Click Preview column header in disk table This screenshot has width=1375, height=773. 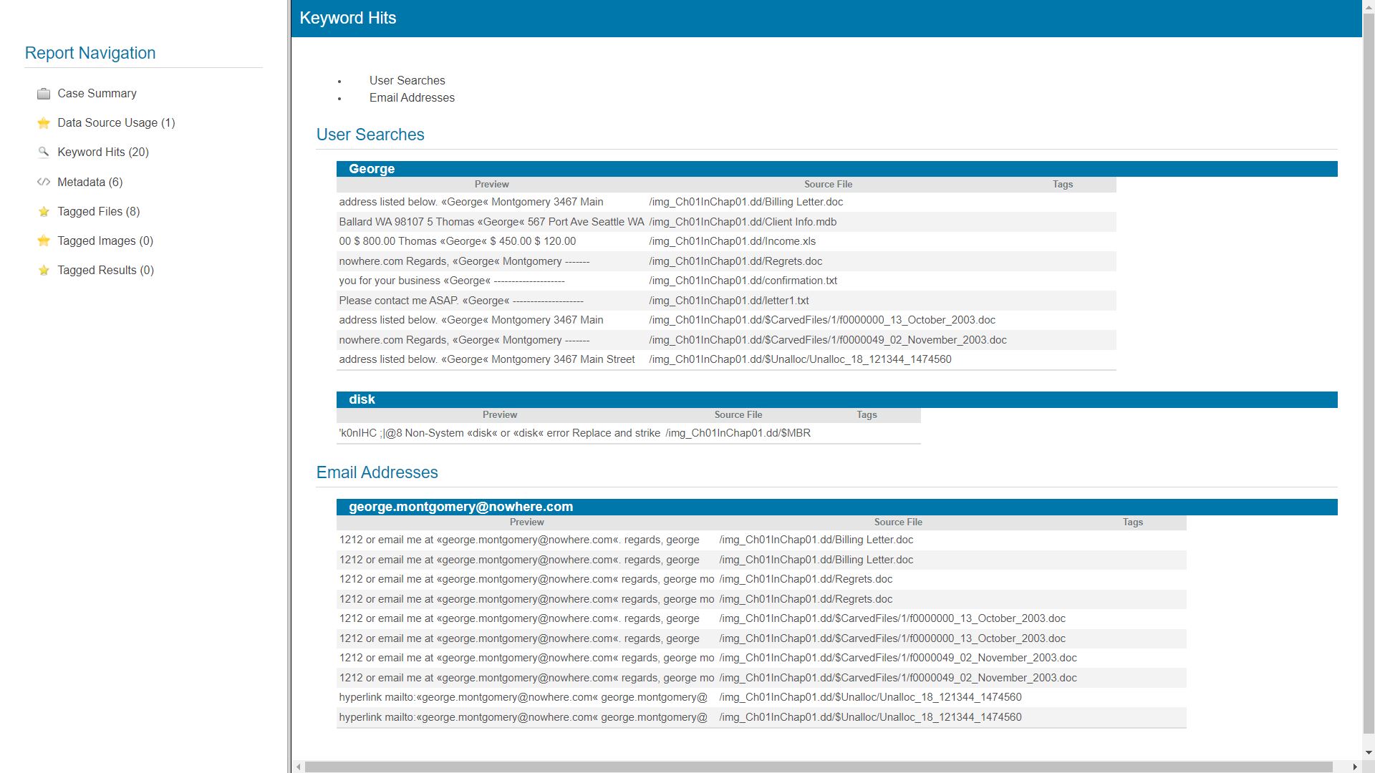pyautogui.click(x=499, y=415)
